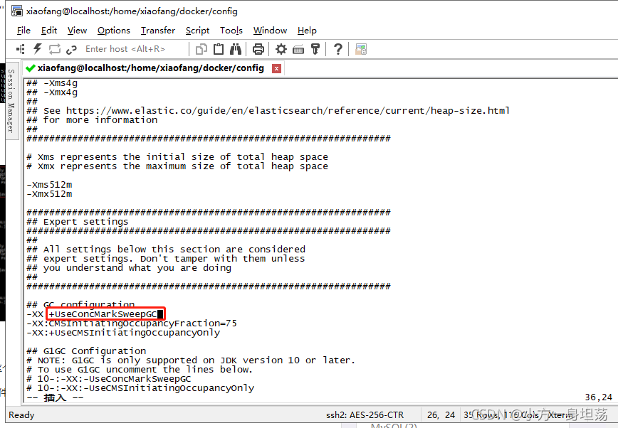The height and width of the screenshot is (428, 618).
Task: Open the Tools menu
Action: tap(231, 31)
